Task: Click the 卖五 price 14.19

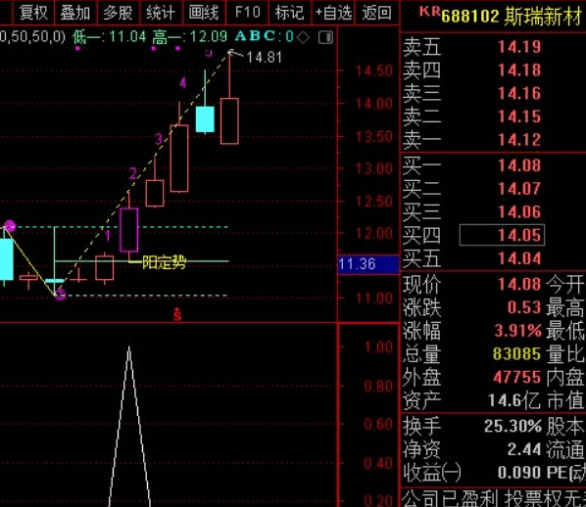Action: coord(519,47)
